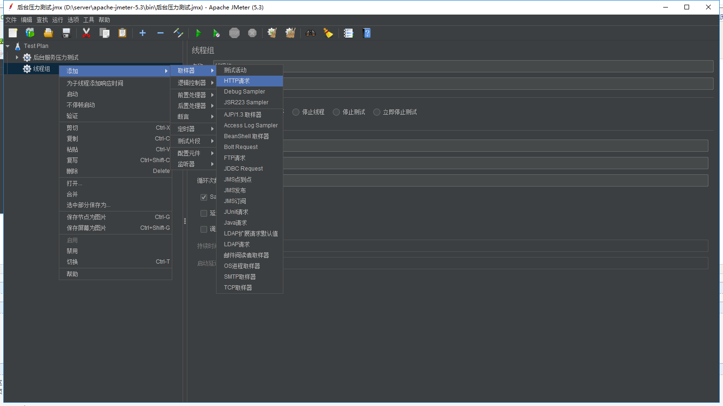Click the gear icon beside 线程组
The width and height of the screenshot is (723, 406).
point(27,69)
